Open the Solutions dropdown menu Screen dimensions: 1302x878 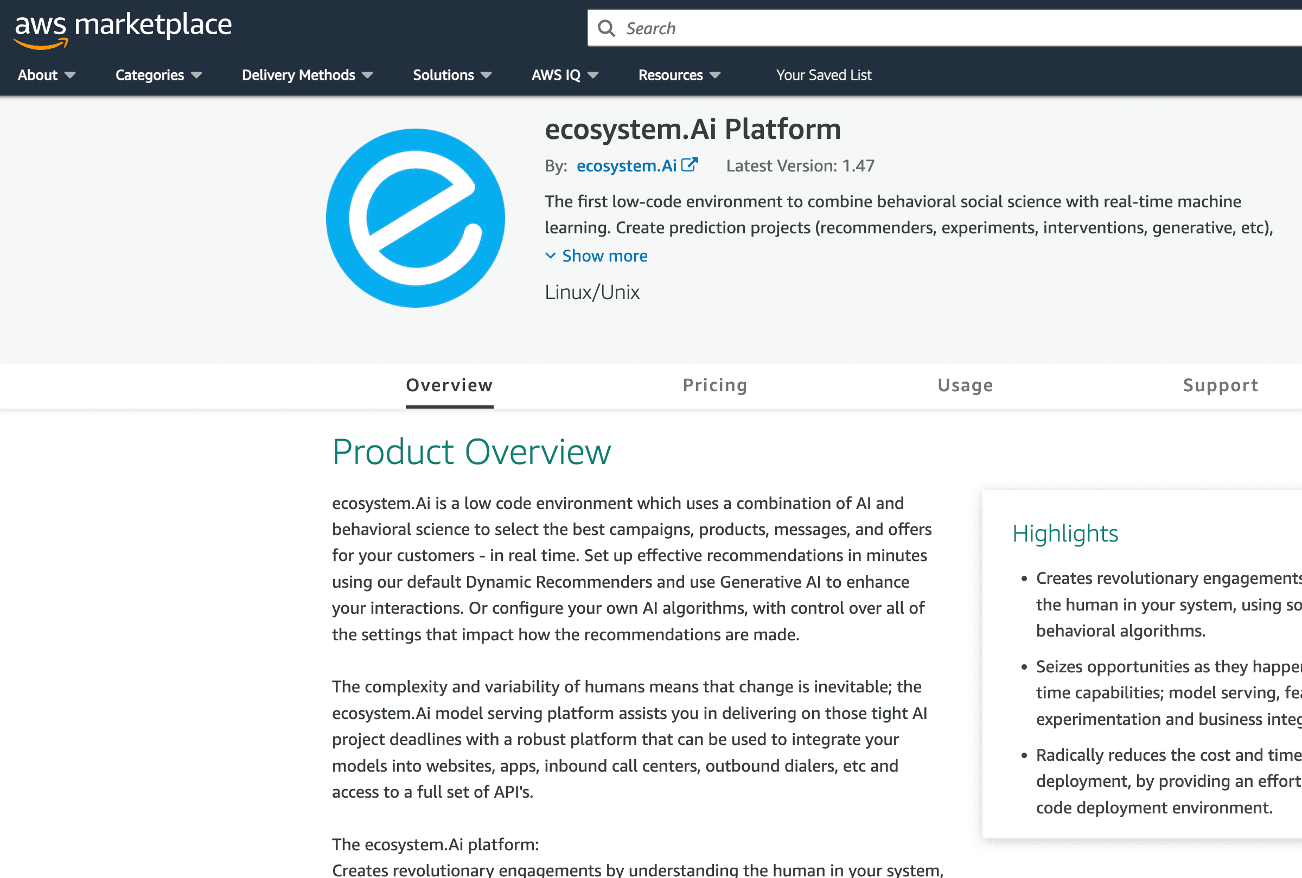coord(452,75)
